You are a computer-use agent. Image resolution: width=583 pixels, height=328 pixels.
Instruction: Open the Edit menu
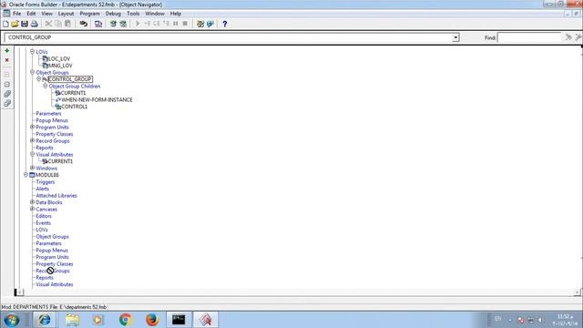(x=31, y=14)
